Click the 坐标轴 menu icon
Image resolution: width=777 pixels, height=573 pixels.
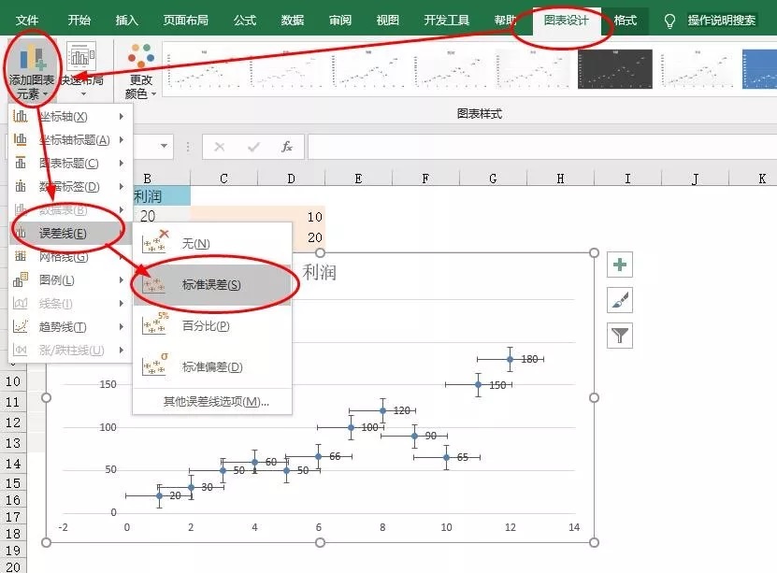click(x=21, y=117)
